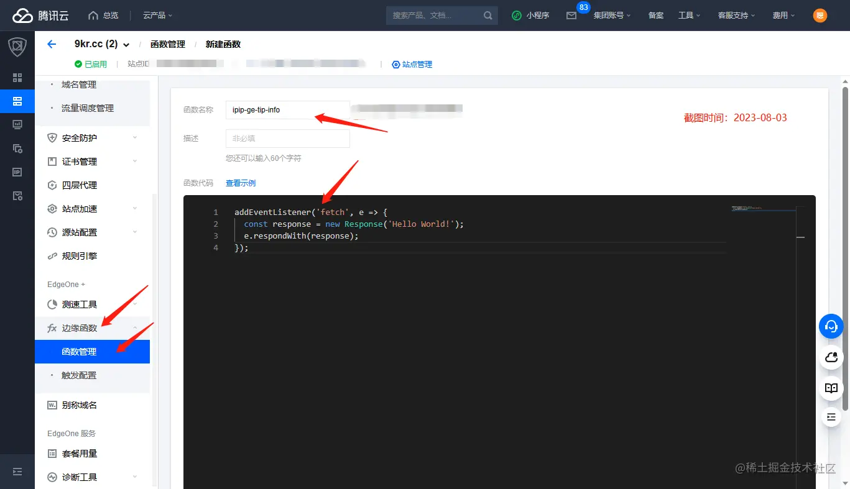850x489 pixels.
Task: Click the code editor minimap
Action: pos(764,209)
